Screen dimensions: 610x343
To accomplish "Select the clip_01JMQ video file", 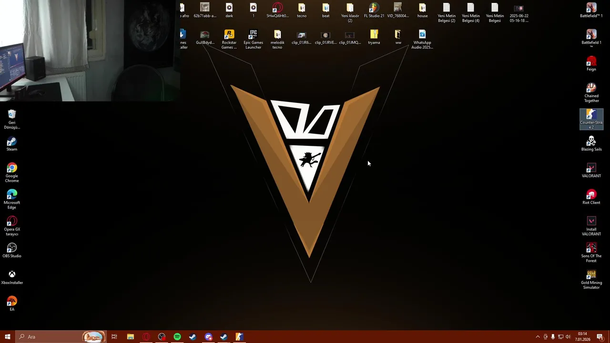I will click(350, 37).
